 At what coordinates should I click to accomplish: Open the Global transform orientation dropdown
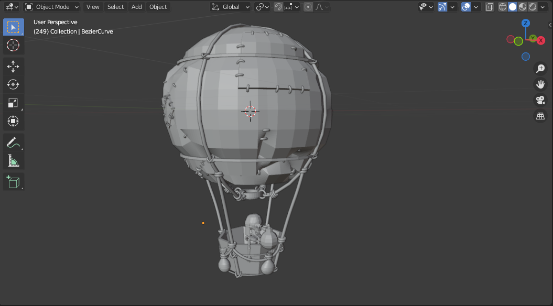point(230,7)
